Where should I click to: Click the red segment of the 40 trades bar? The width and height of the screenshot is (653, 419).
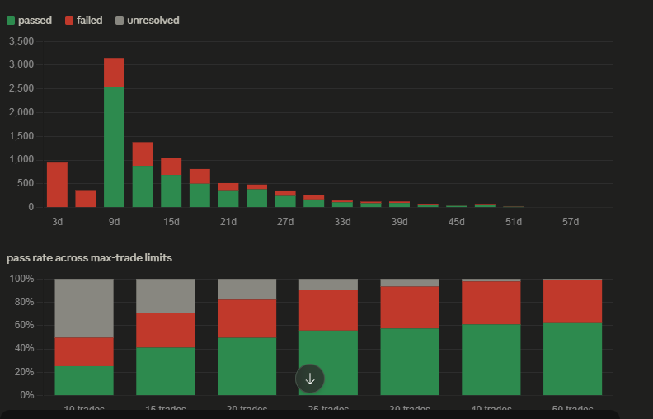(x=491, y=304)
